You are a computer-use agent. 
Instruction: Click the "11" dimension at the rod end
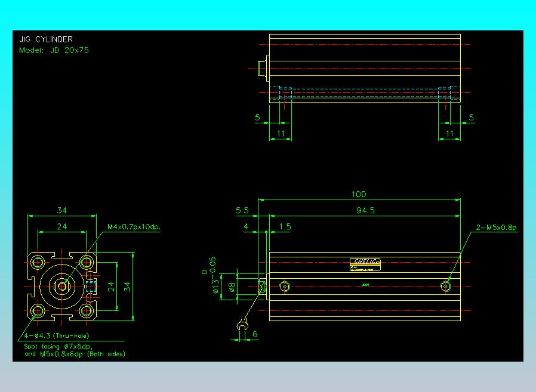click(x=281, y=133)
